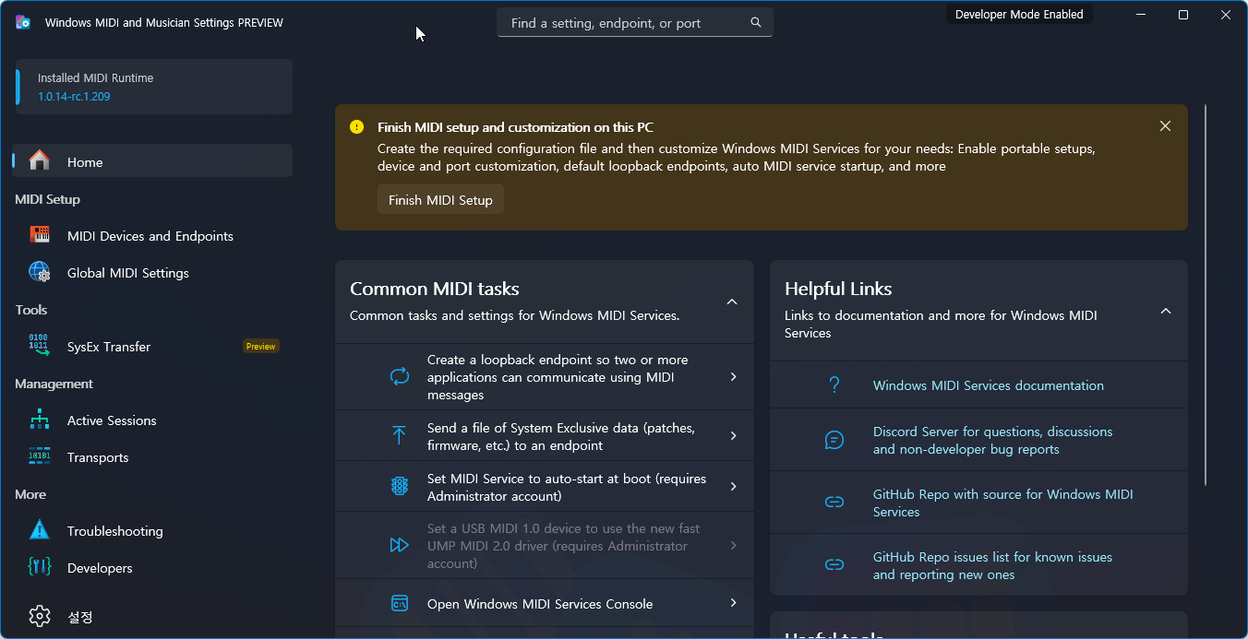Viewport: 1248px width, 639px height.
Task: Open Global MIDI Settings page
Action: (152, 273)
